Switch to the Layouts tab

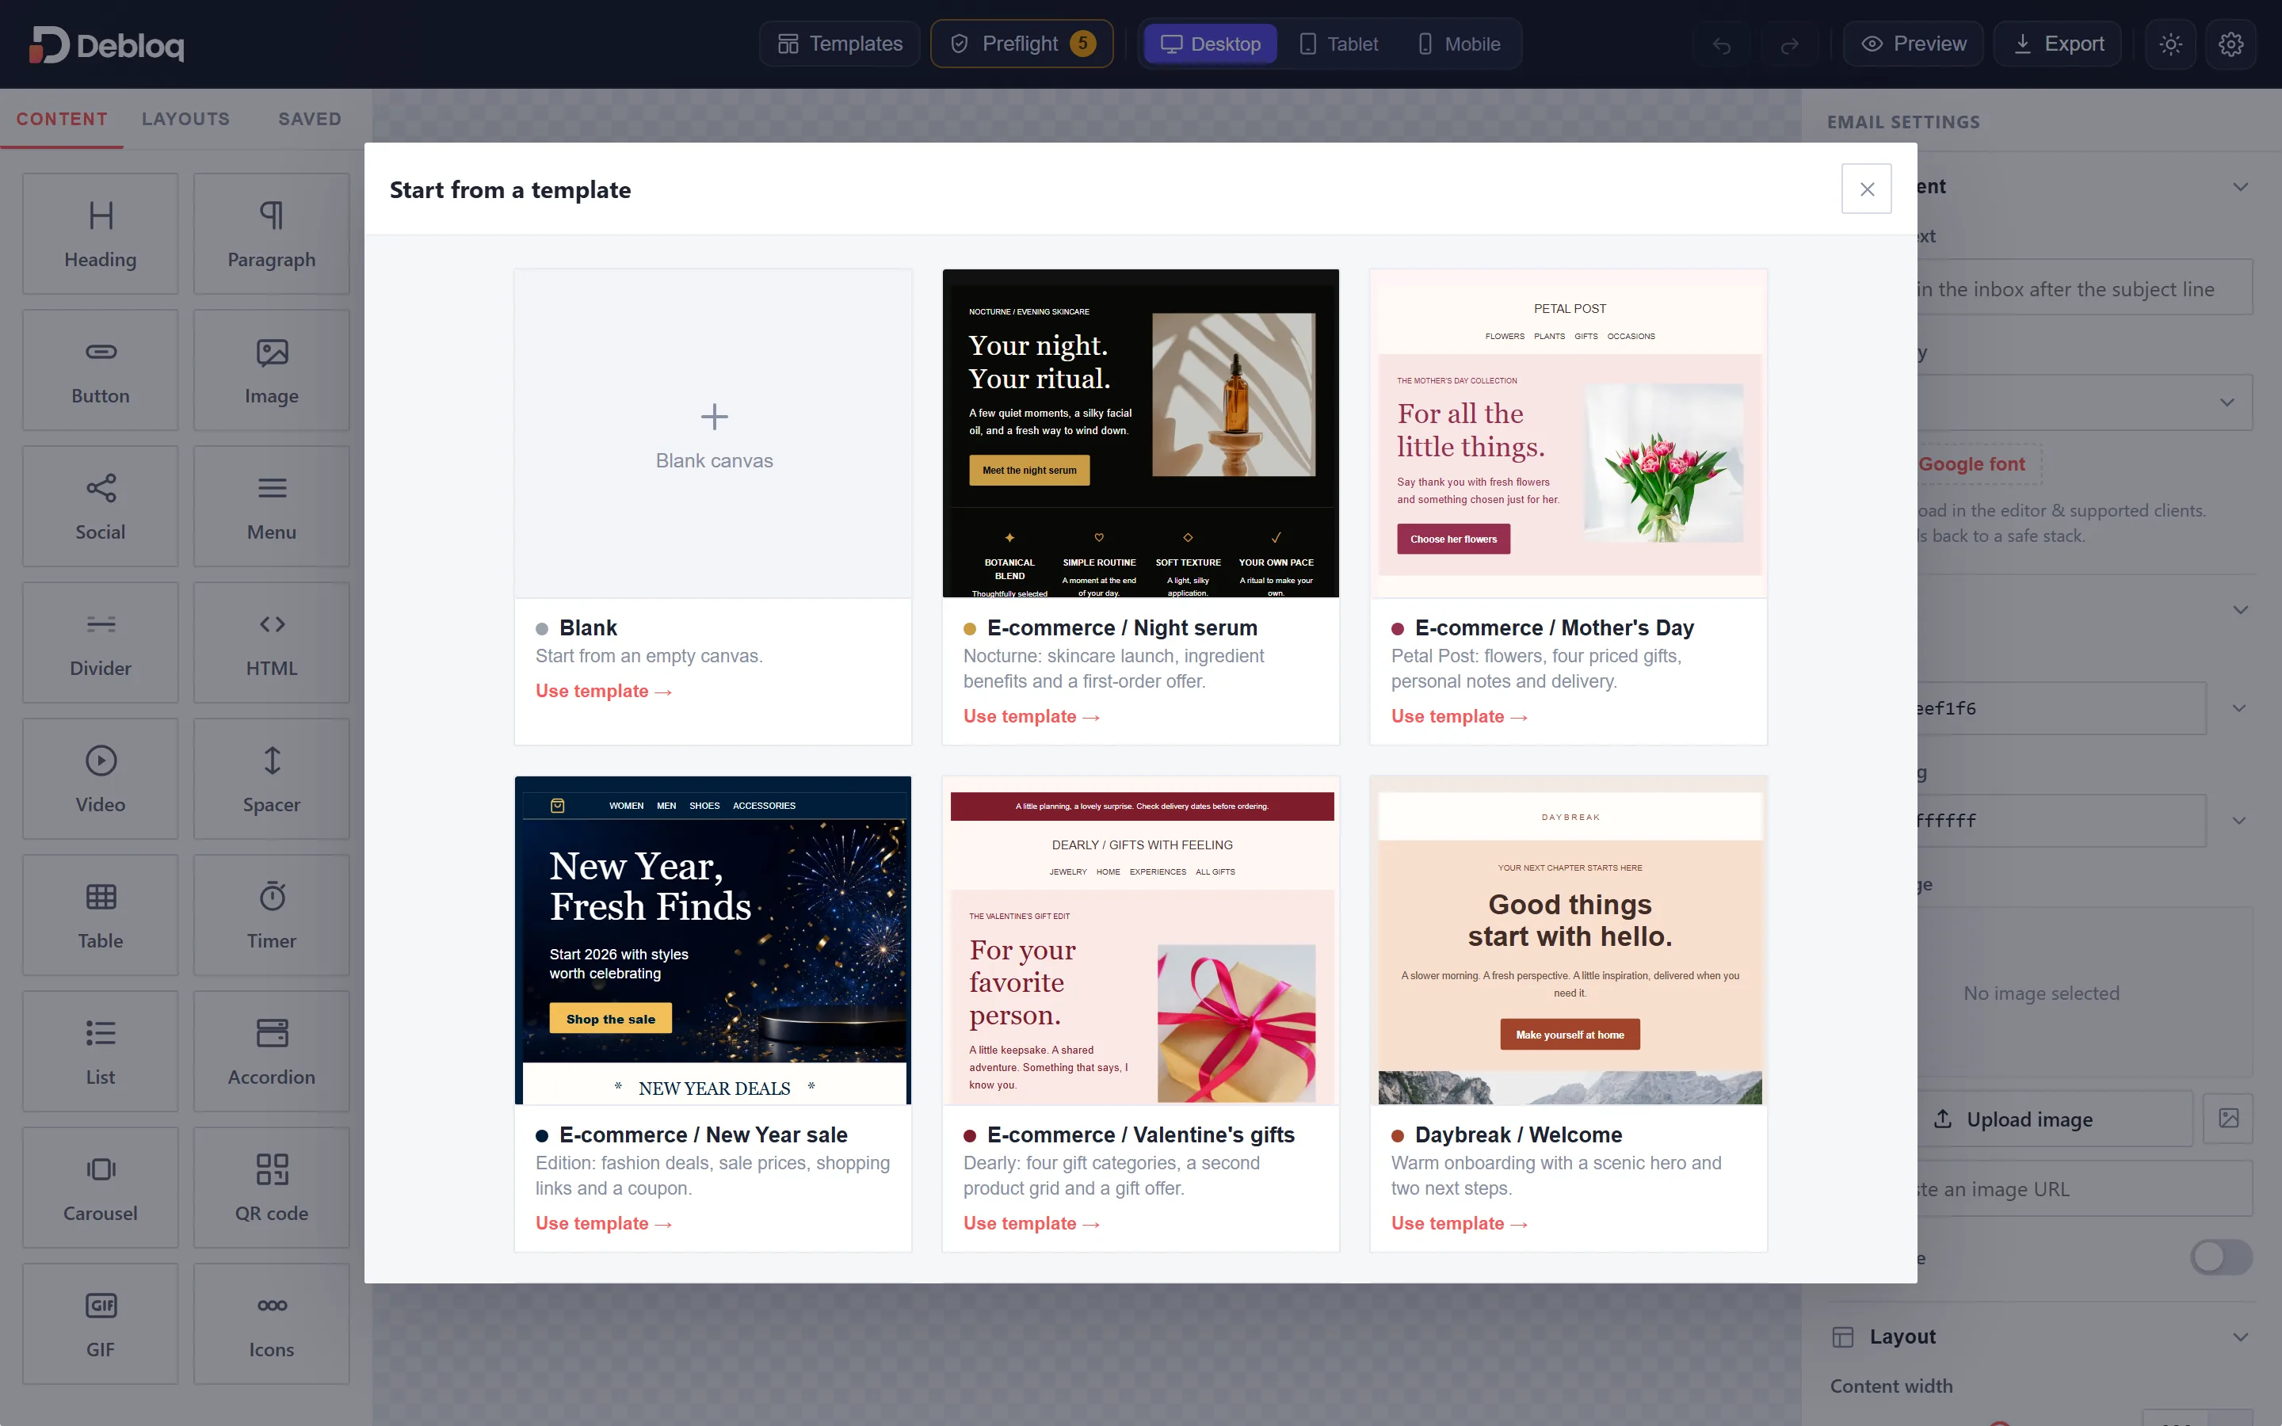click(x=185, y=119)
